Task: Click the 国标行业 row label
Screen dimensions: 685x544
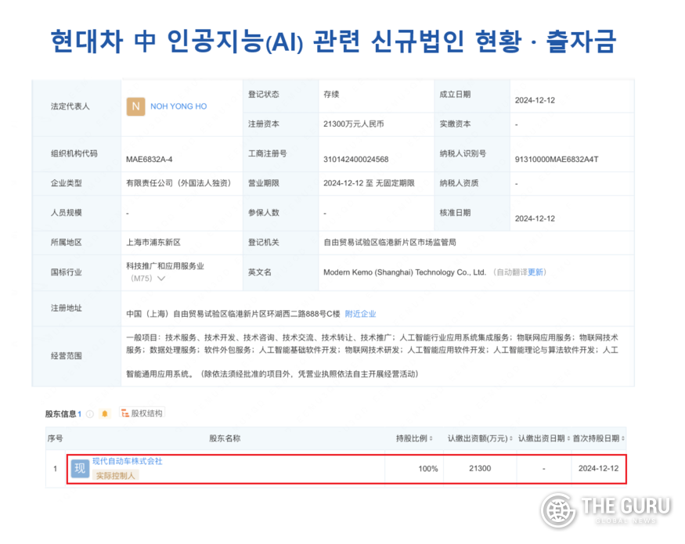Action: tap(67, 272)
